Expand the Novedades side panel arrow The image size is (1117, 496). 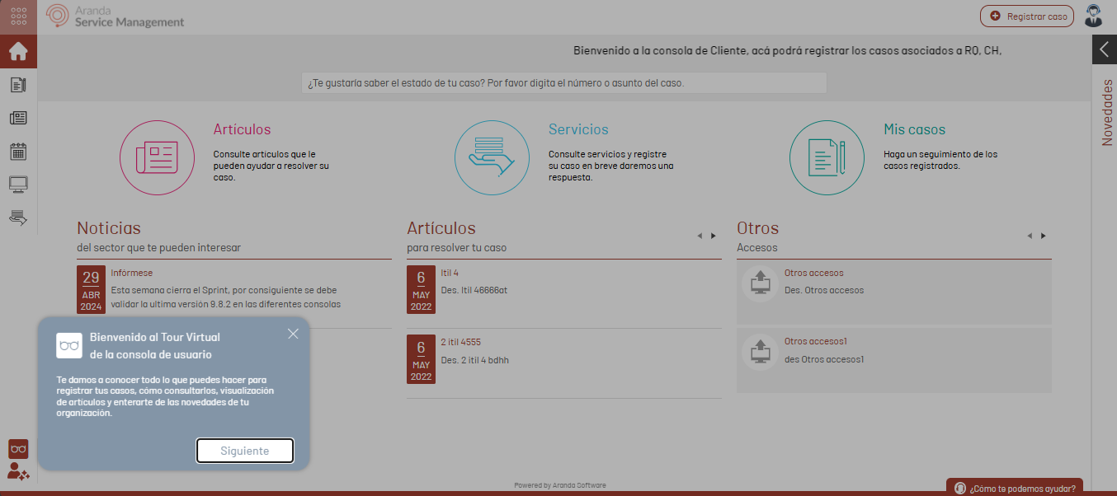click(1104, 49)
